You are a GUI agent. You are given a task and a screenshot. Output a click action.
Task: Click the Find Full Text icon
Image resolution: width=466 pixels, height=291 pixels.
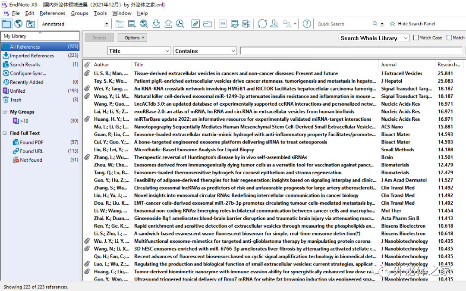click(180, 24)
